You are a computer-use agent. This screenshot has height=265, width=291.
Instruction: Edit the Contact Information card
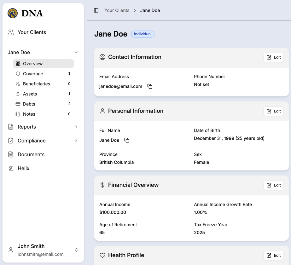tap(273, 57)
